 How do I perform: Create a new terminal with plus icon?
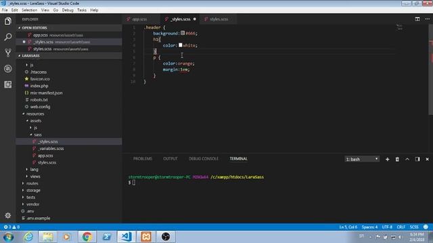tap(387, 159)
